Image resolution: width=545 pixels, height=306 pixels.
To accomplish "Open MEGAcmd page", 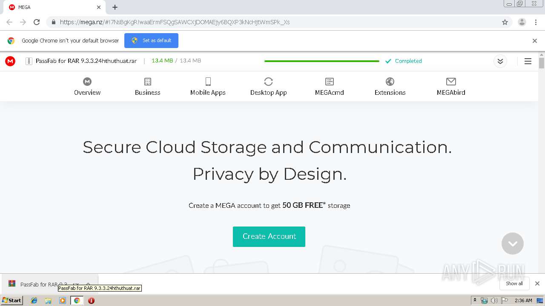I will 330,87.
